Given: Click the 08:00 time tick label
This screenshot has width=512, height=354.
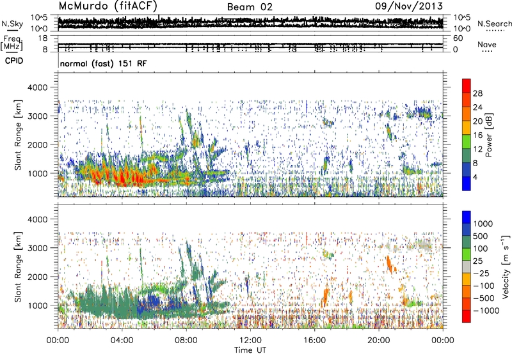Looking at the screenshot, I should (x=186, y=341).
